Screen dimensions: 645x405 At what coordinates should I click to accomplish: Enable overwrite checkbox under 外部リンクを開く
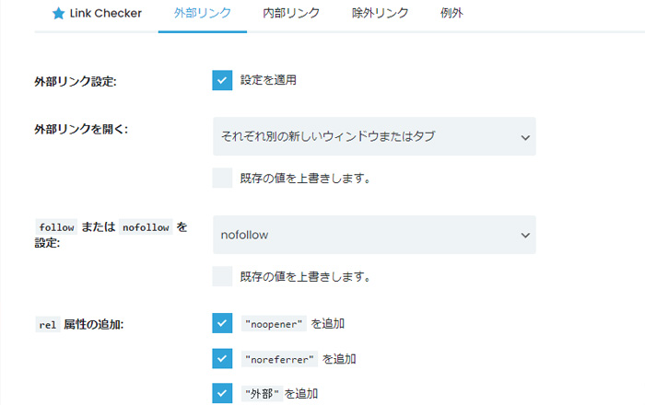[222, 178]
